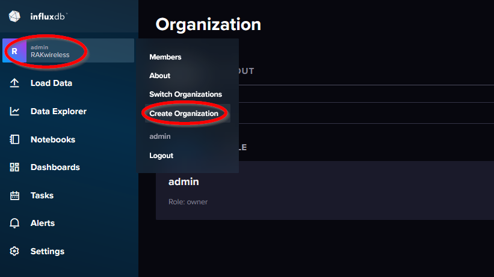
Task: Click the InfluxDB logo icon
Action: coord(14,16)
